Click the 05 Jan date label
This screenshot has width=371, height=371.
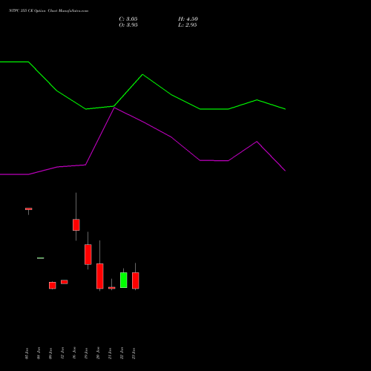point(27,353)
